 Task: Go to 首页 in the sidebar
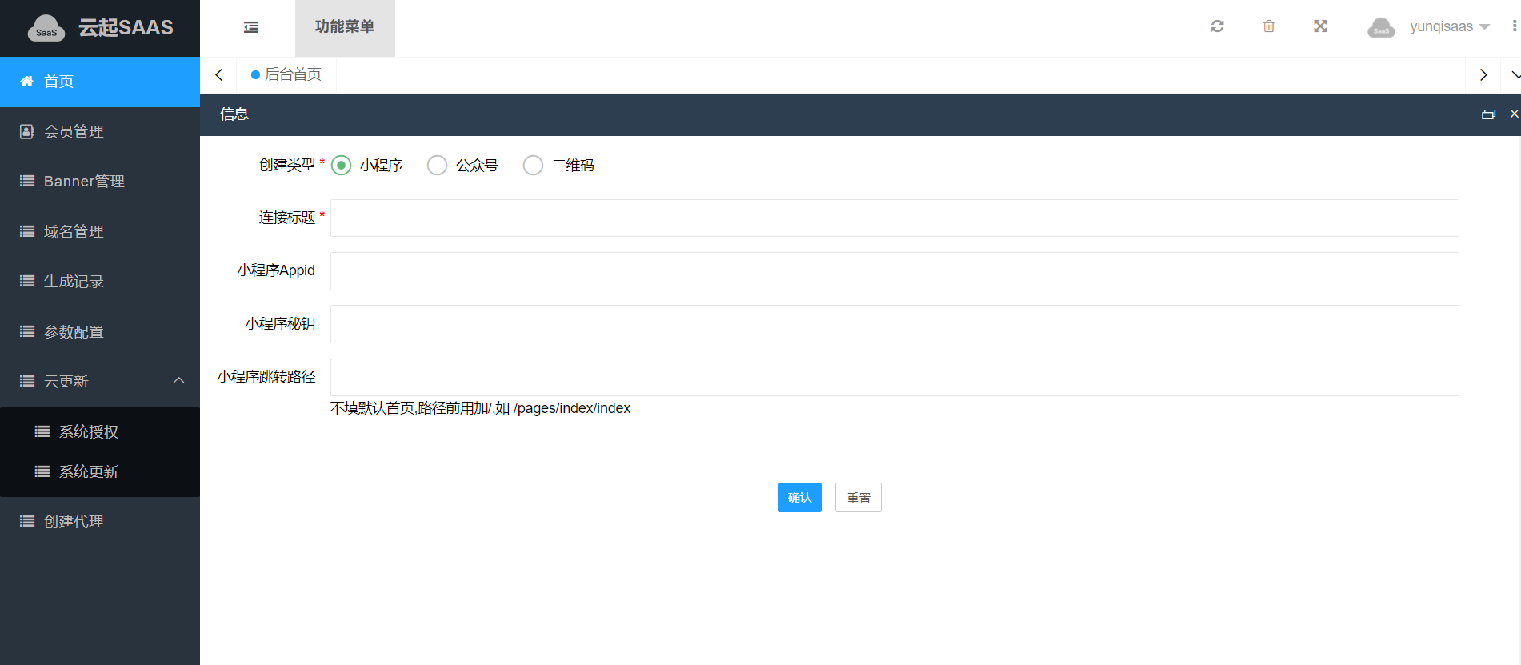point(100,82)
